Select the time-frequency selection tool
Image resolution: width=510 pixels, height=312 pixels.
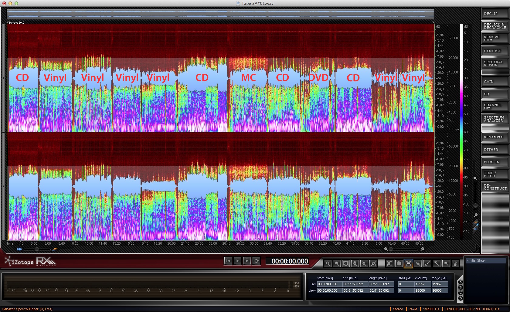tap(399, 263)
